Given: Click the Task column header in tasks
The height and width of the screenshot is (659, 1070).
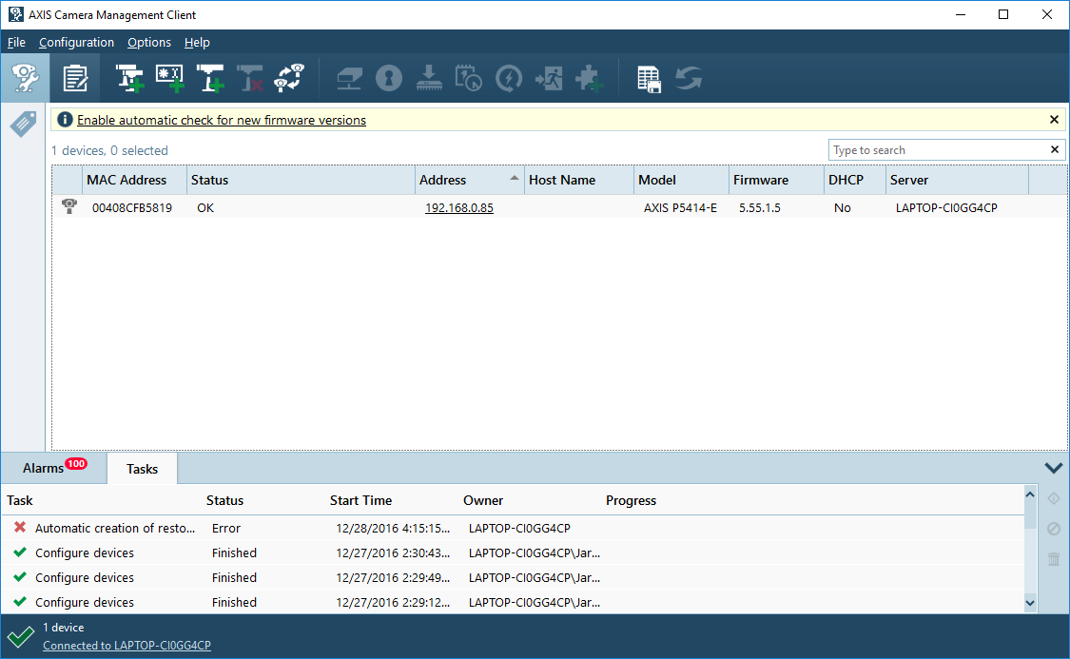Looking at the screenshot, I should point(20,500).
